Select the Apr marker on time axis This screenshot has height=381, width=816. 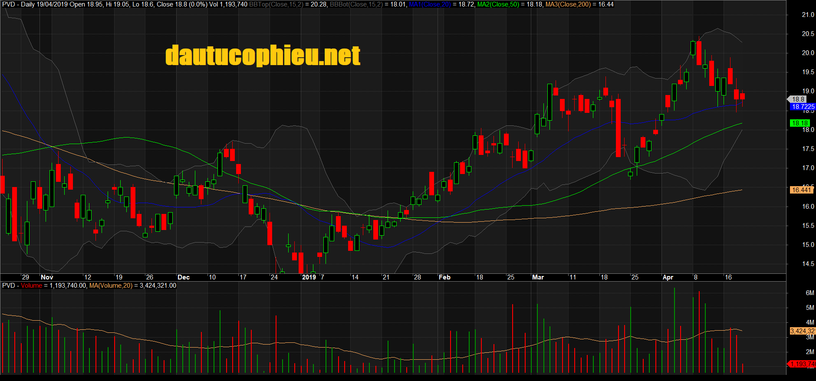[668, 277]
